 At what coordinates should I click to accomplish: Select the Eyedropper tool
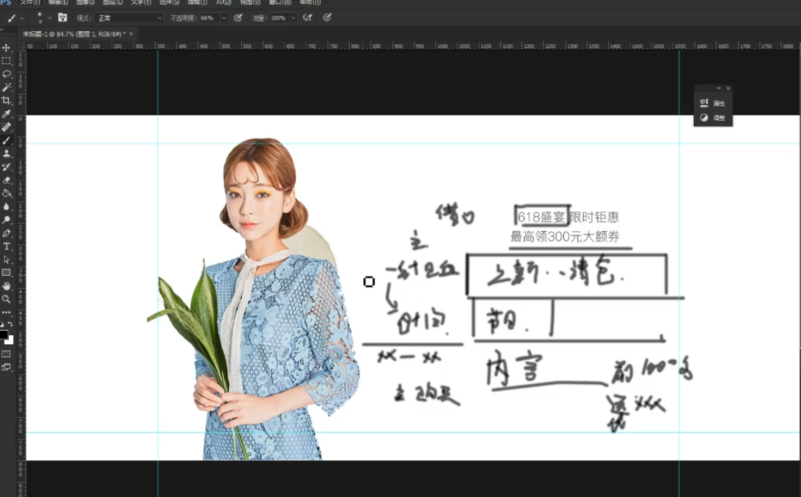coord(7,114)
